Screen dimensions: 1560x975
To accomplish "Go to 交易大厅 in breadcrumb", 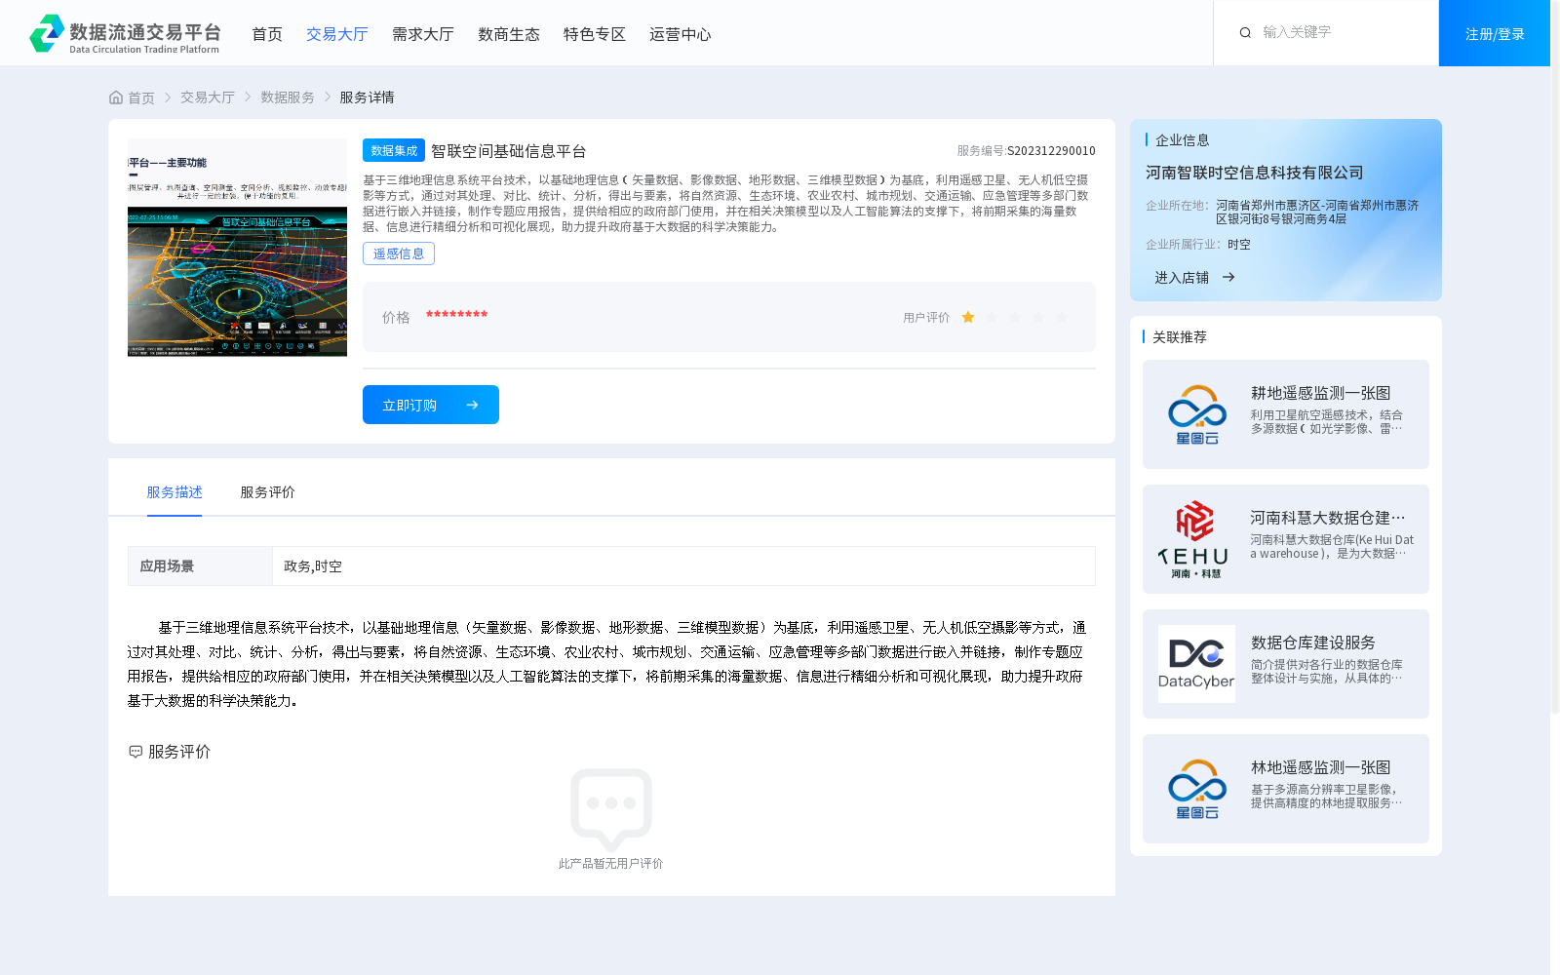I will click(208, 97).
